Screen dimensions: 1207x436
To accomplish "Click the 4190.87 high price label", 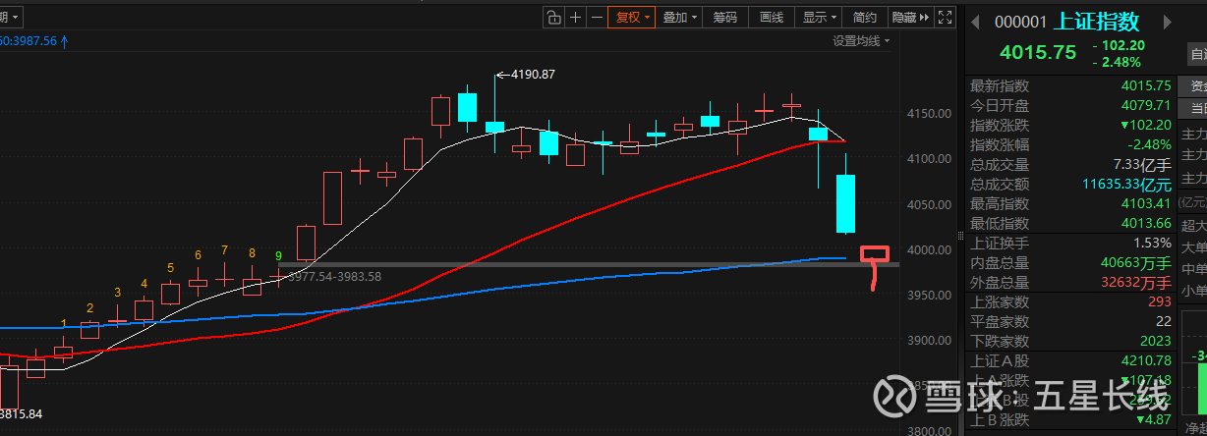I will tap(534, 75).
